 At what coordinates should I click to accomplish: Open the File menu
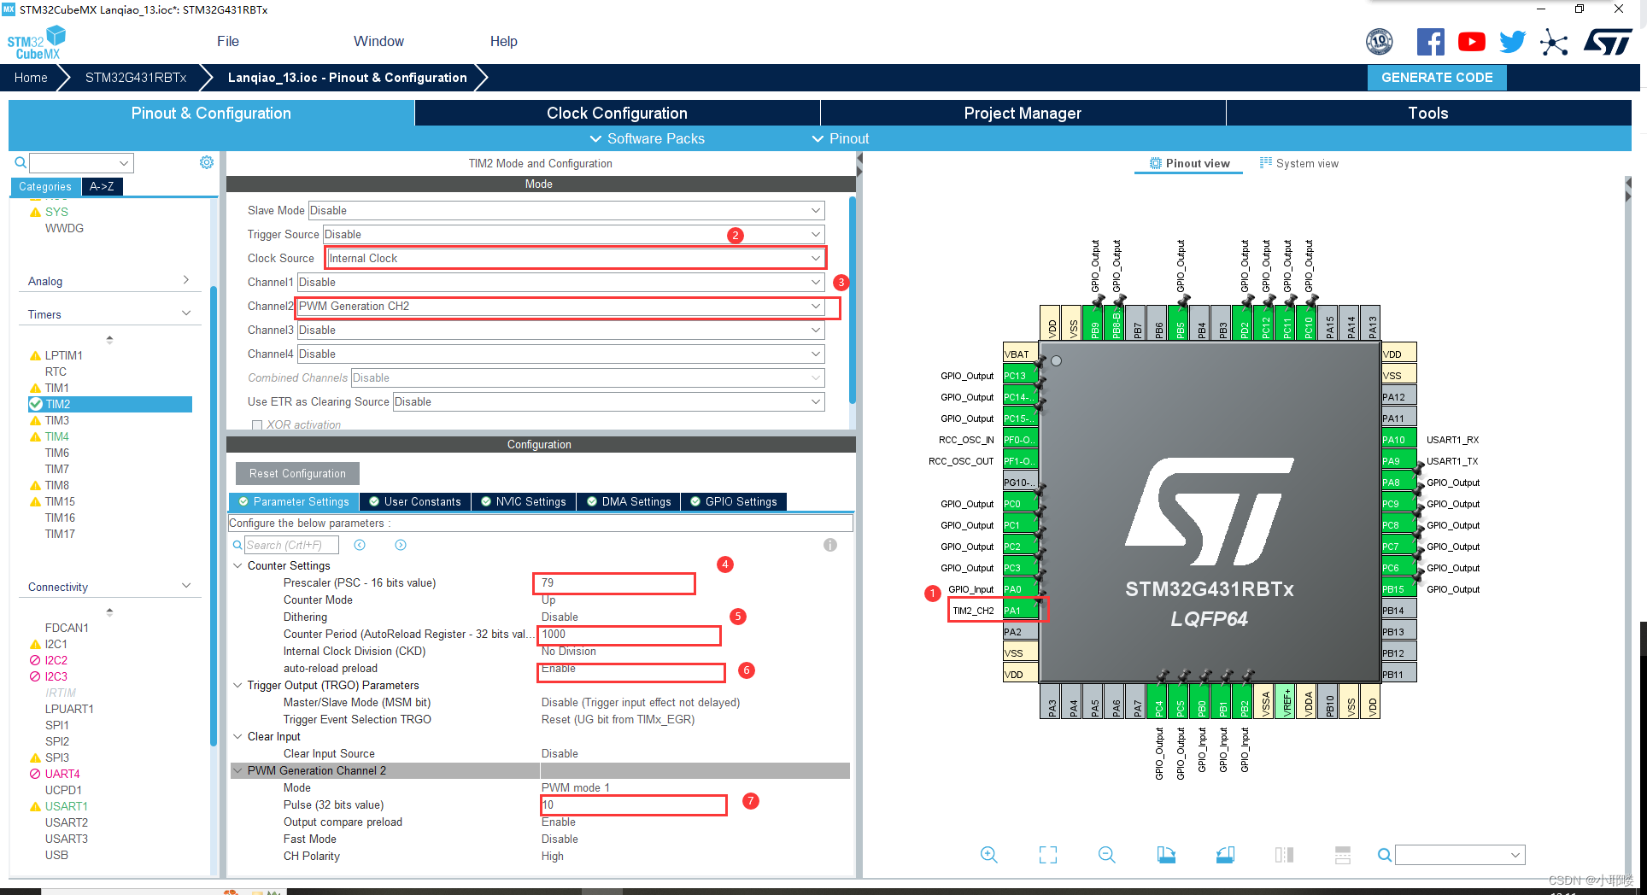pos(228,41)
